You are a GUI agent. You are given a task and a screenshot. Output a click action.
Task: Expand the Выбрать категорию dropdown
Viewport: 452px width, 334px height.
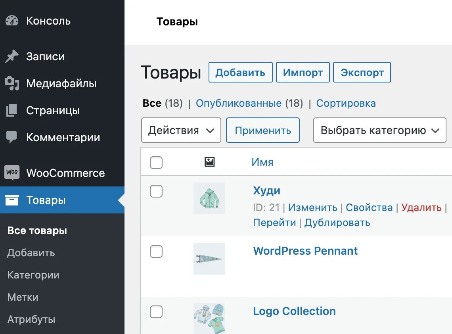click(x=379, y=131)
